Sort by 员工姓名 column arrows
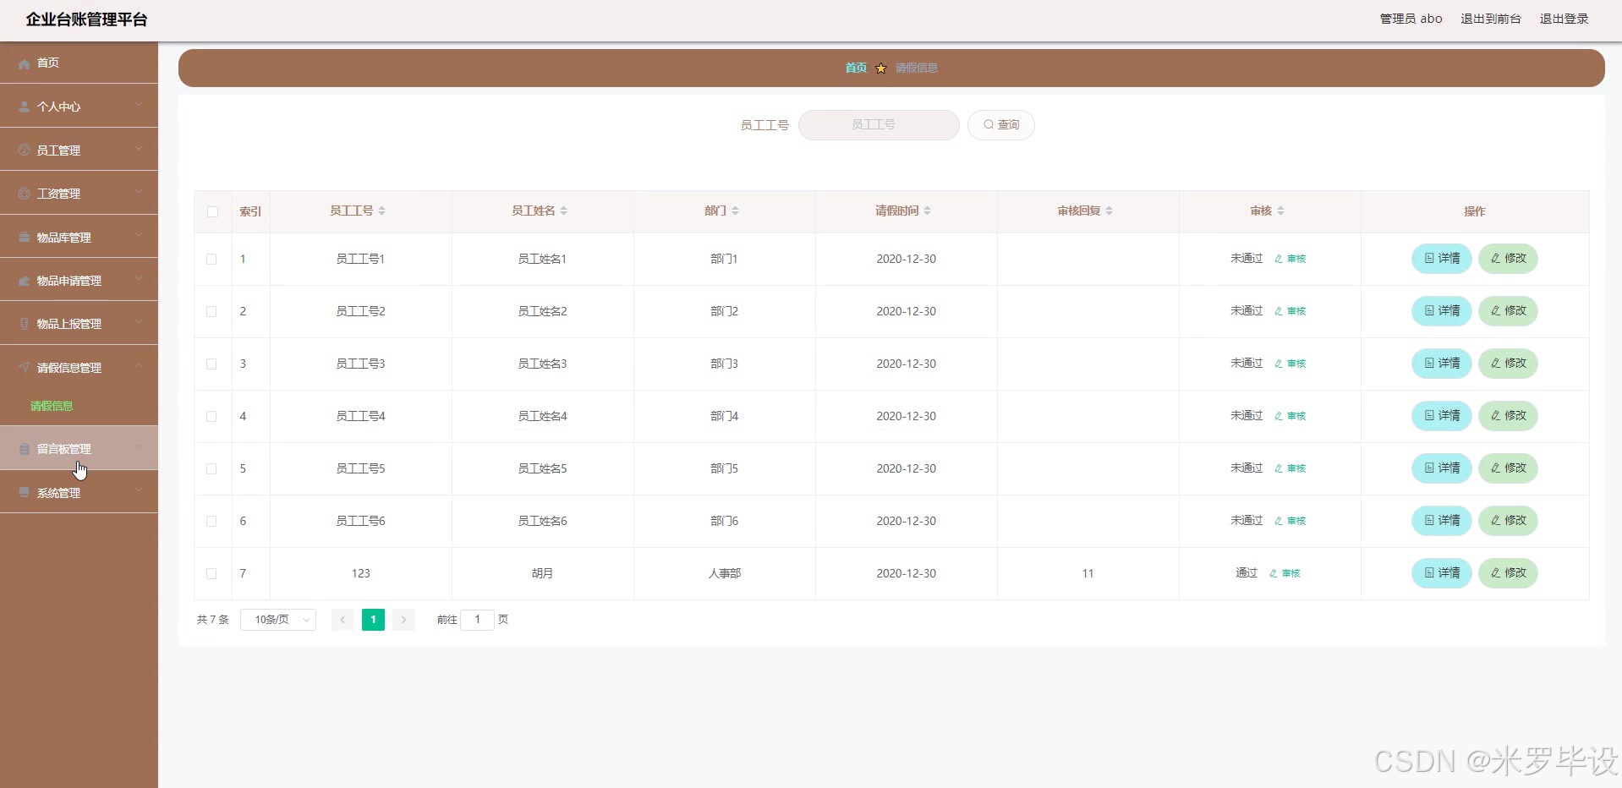 coord(563,211)
